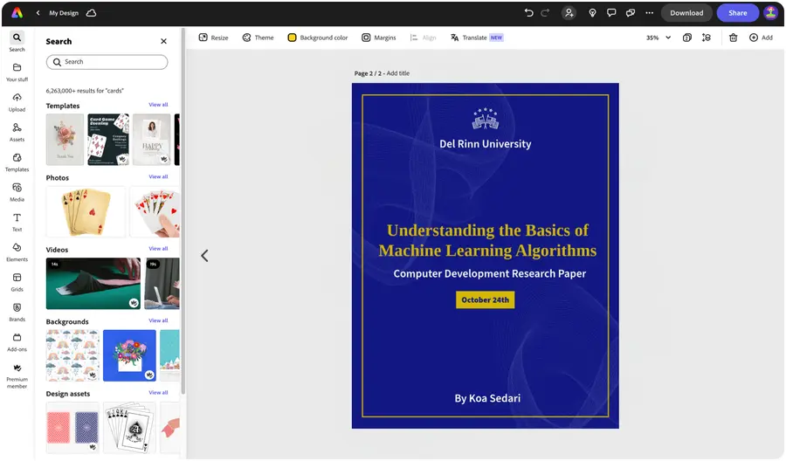Click the search input field

tap(107, 62)
